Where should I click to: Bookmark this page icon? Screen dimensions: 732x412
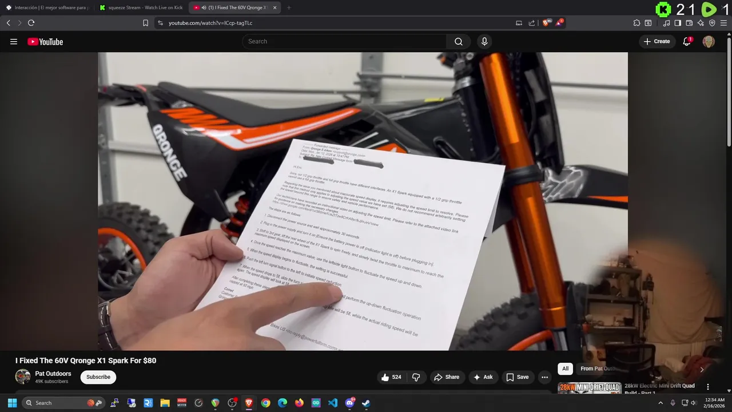(145, 23)
